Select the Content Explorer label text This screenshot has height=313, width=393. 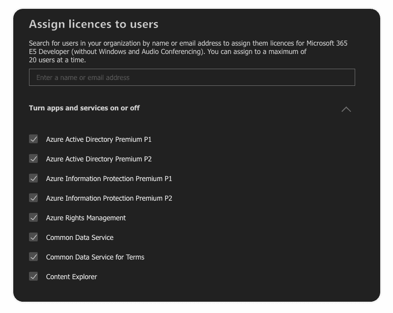point(71,277)
